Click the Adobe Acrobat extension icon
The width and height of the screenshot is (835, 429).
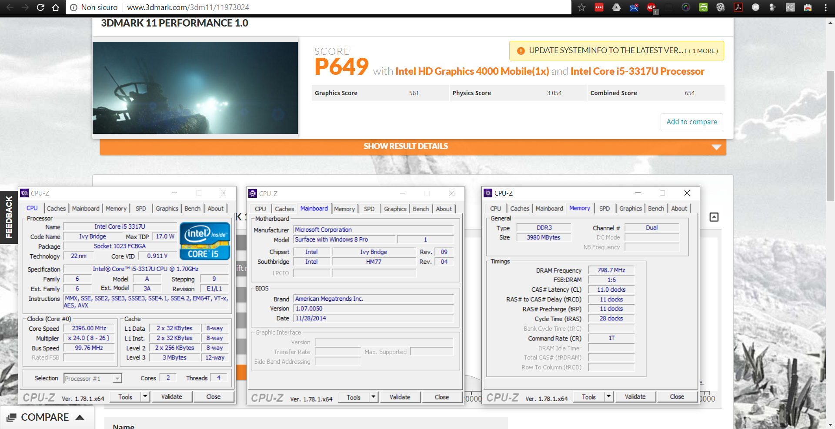pos(738,7)
